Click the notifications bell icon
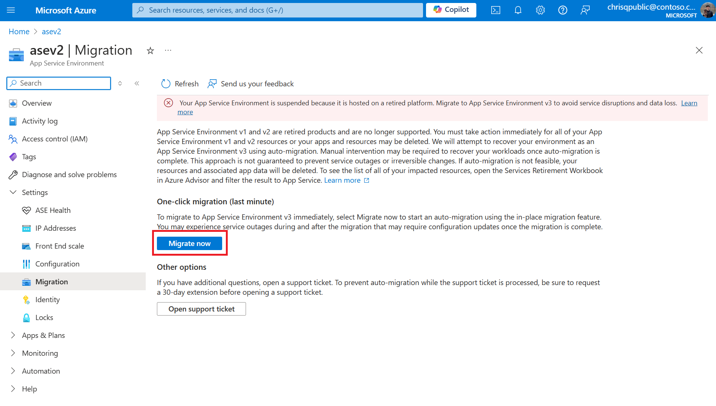 (x=517, y=10)
